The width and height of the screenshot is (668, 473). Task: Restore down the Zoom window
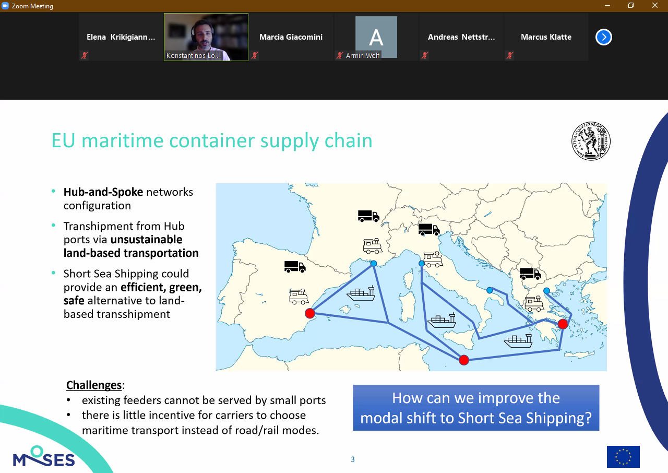click(x=631, y=6)
